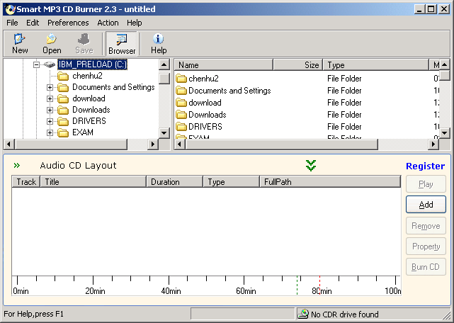Click the DRIVERS folder icon in file list
The width and height of the screenshot is (454, 323).
tap(181, 127)
